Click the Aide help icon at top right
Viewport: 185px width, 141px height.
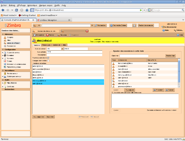[164, 30]
